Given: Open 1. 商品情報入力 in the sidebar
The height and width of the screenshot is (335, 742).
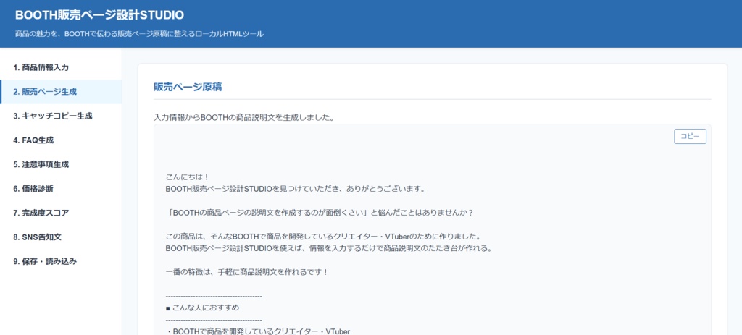Looking at the screenshot, I should point(61,67).
